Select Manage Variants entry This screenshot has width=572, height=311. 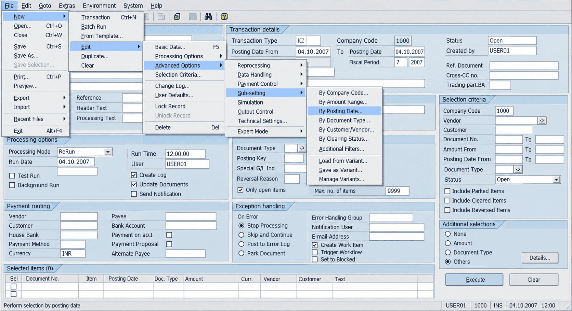pos(344,179)
